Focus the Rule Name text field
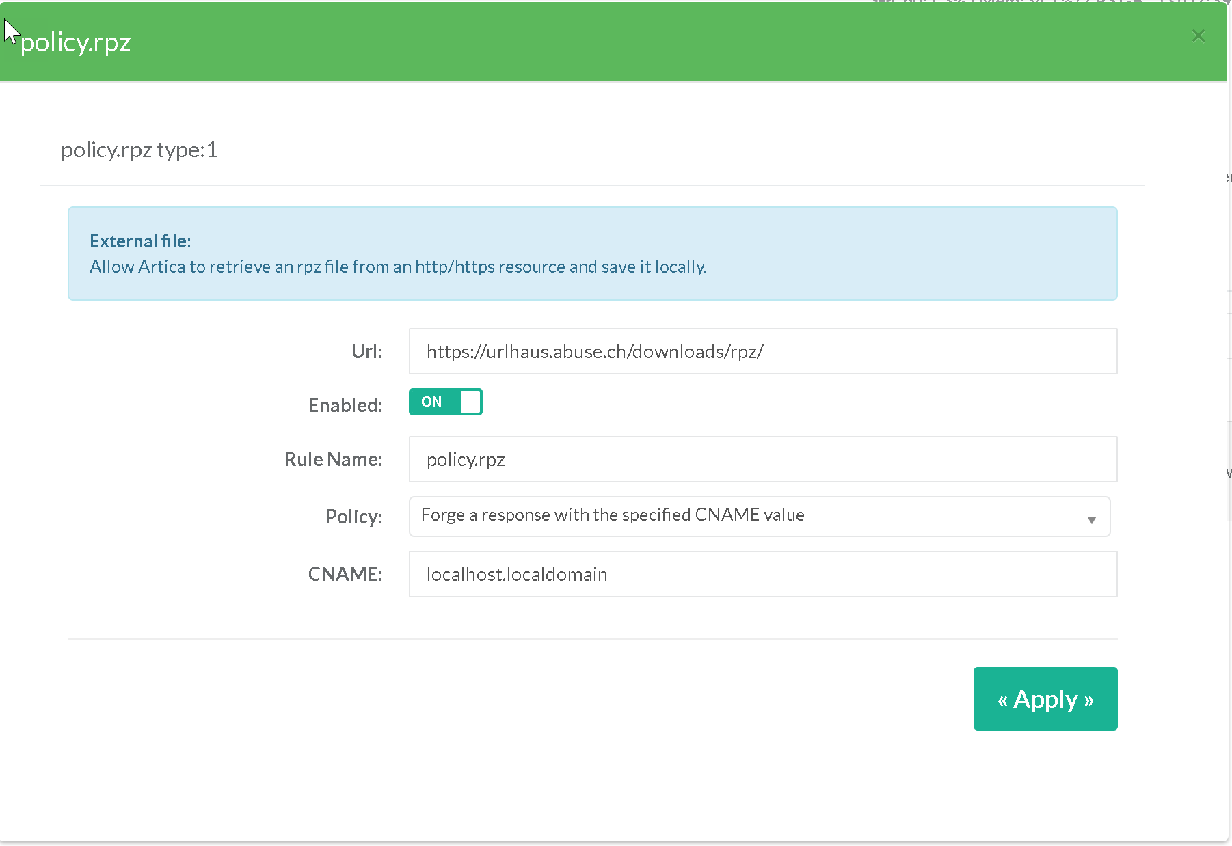 coord(762,459)
